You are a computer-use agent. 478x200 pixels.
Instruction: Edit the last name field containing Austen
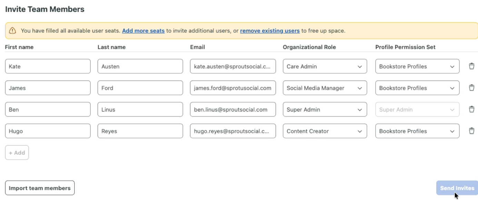[x=140, y=66]
